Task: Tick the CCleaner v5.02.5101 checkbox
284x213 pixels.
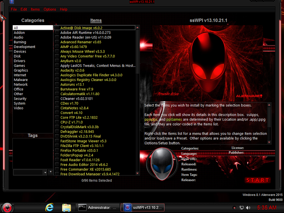Action: point(57,99)
